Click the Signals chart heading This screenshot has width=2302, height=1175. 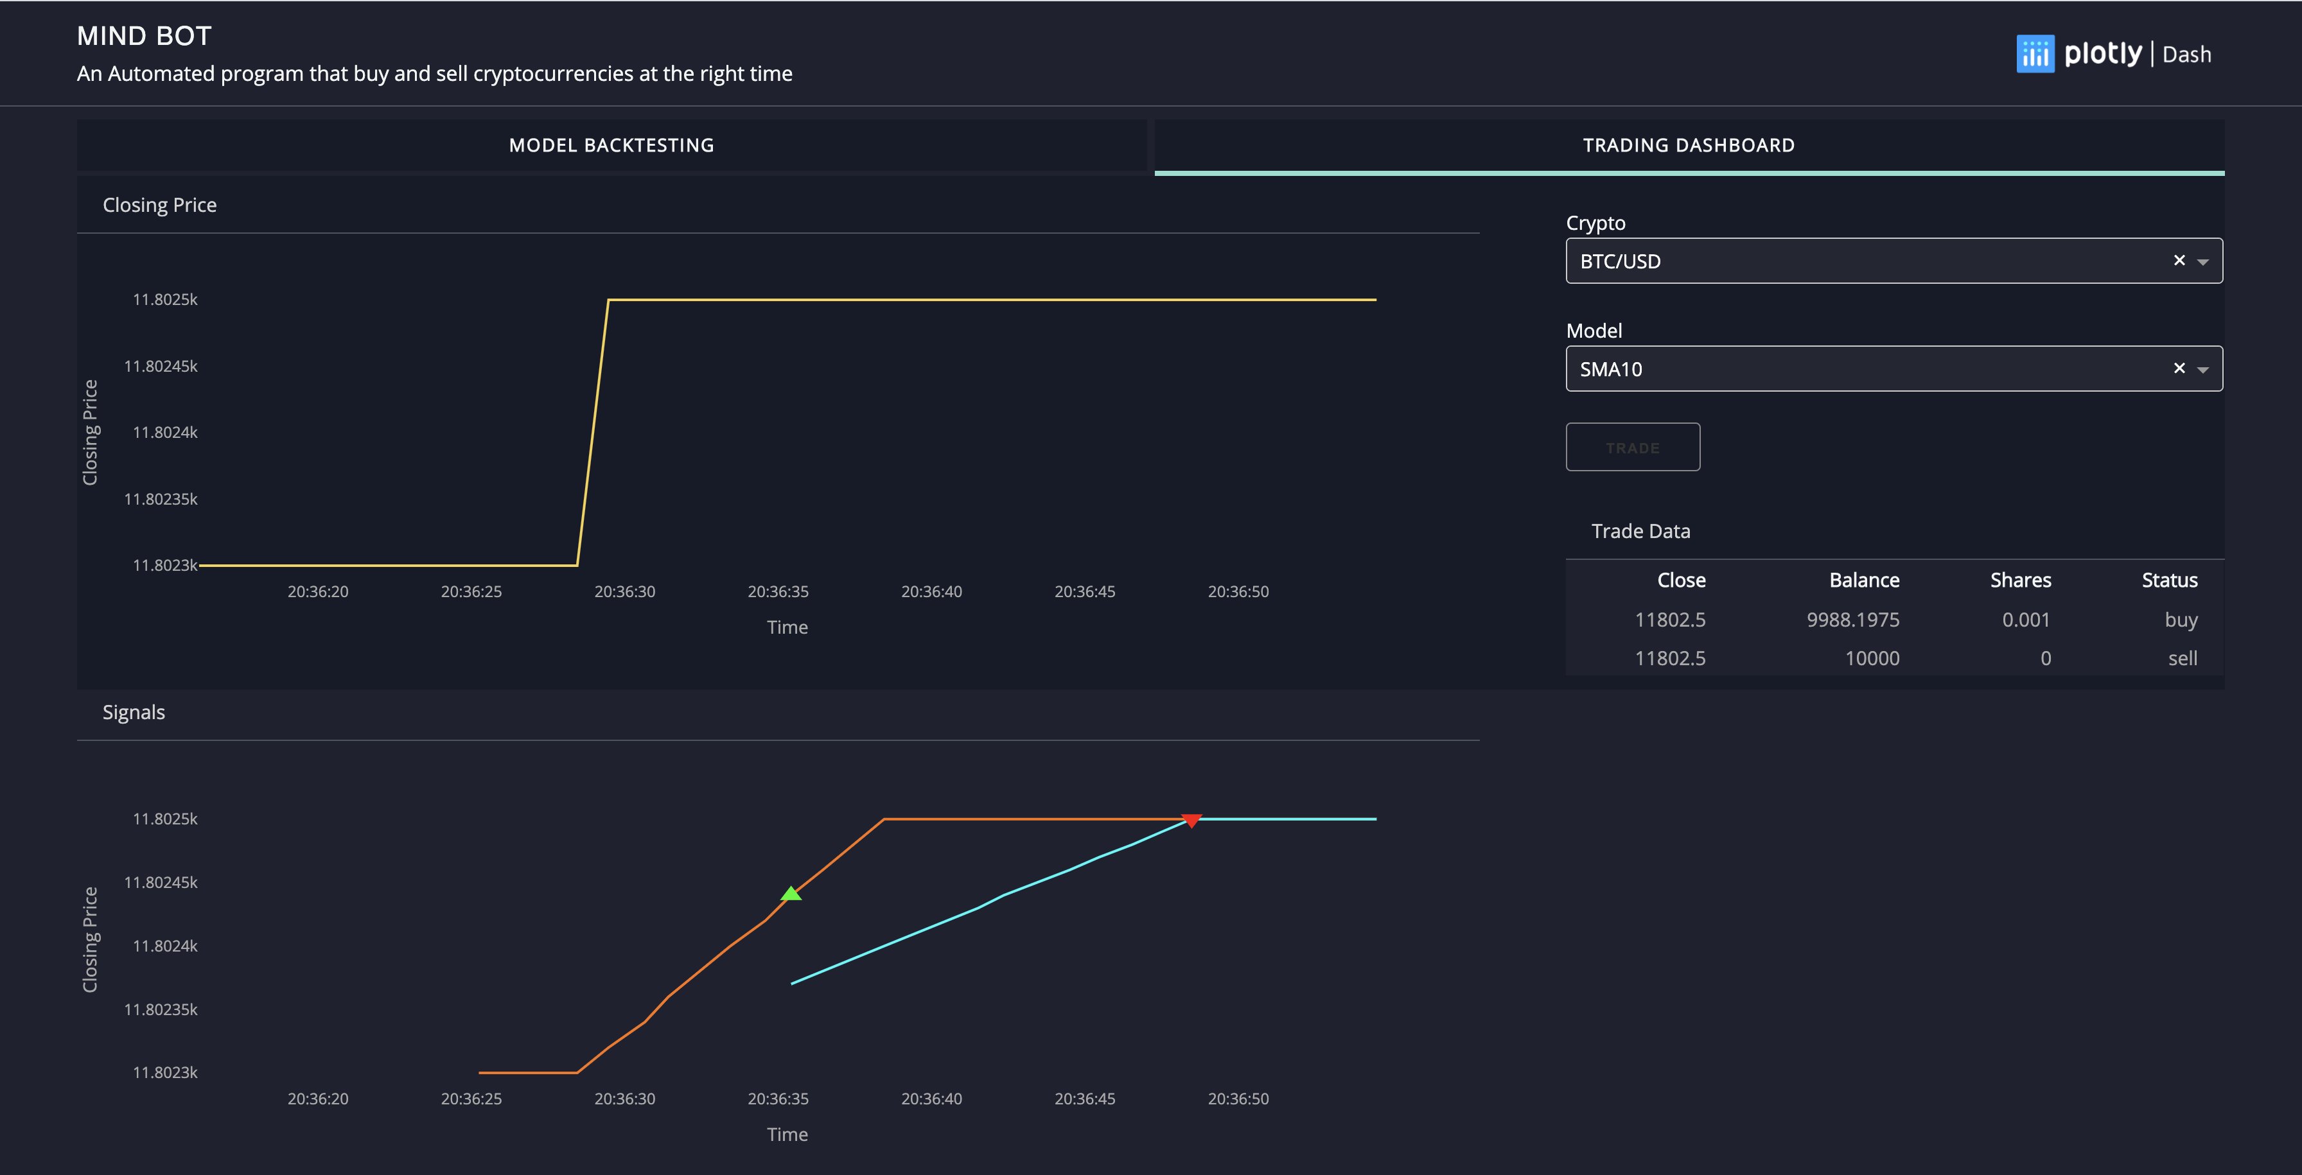pos(133,712)
